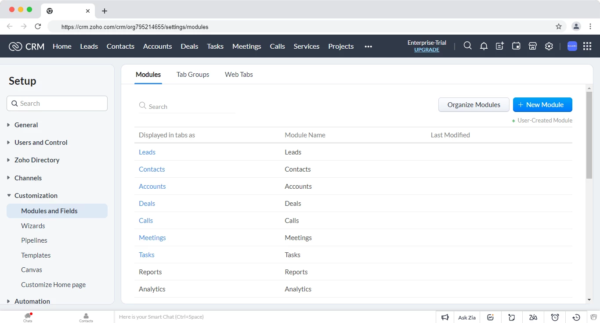Open Calls in the top navigation
600x323 pixels.
277,46
